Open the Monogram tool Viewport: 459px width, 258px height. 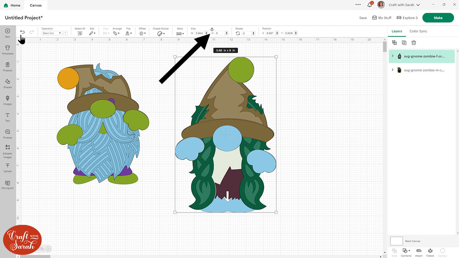pos(8,184)
